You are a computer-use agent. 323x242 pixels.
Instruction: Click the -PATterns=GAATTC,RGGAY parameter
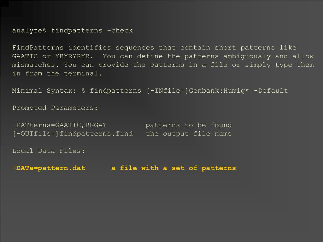point(59,125)
